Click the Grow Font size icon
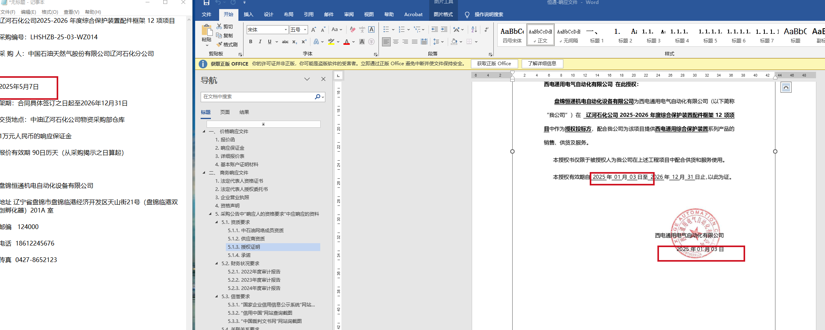 pos(314,29)
